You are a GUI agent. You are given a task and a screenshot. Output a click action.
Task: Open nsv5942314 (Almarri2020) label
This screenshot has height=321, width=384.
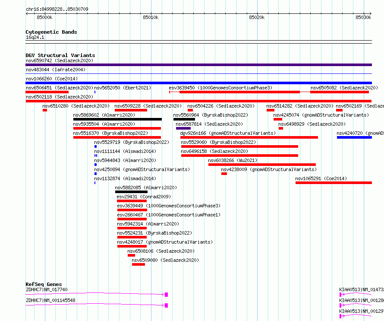pyautogui.click(x=148, y=224)
